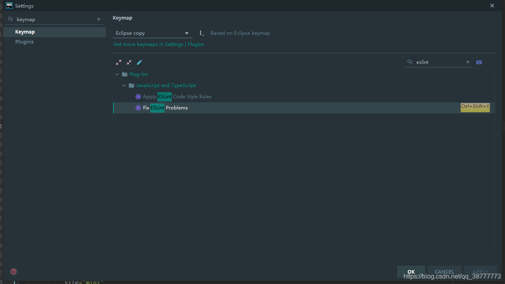Clear the keymap settings search with X

[99, 19]
